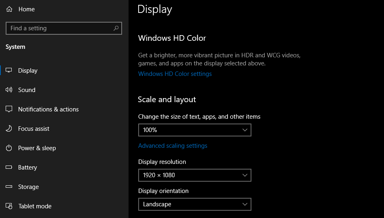Open the 1920 × 1080 resolution dropdown

tap(195, 175)
